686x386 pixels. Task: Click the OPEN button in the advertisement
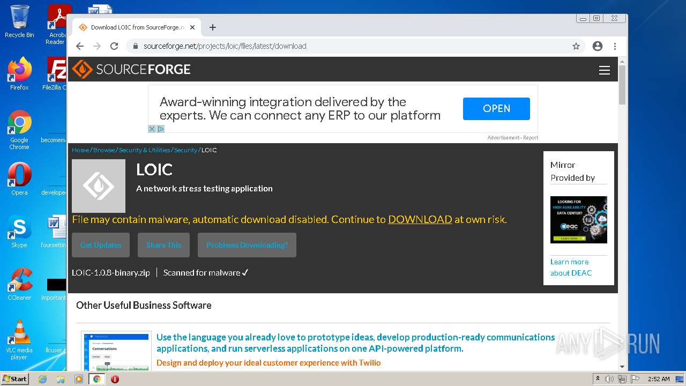tap(496, 109)
